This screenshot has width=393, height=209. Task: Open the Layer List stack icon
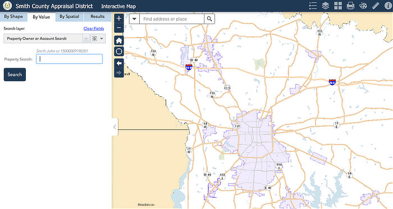[x=325, y=6]
